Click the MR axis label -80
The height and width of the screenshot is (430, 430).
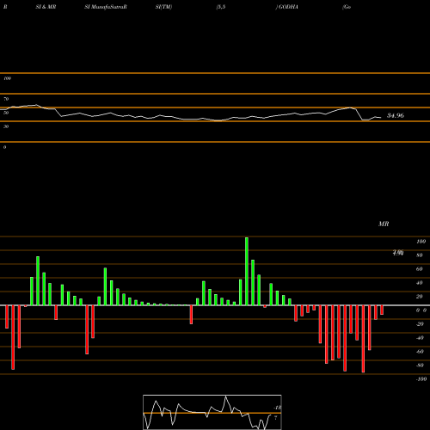pos(420,365)
